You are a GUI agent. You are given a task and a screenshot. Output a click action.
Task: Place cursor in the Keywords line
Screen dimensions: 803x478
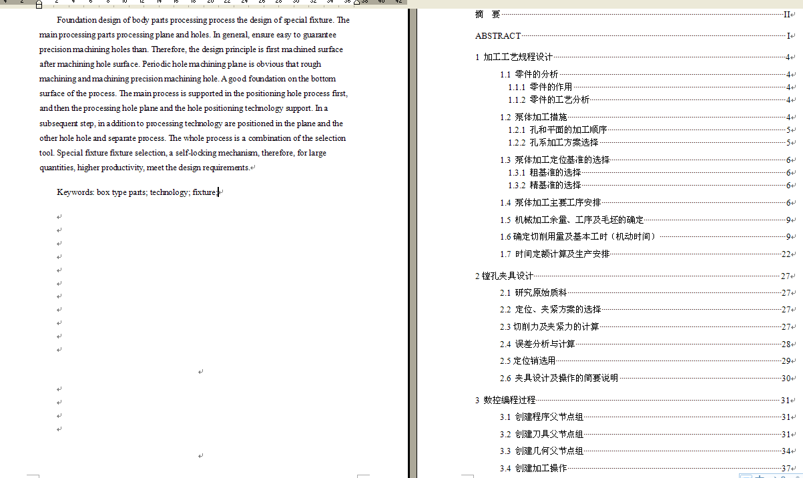(133, 192)
